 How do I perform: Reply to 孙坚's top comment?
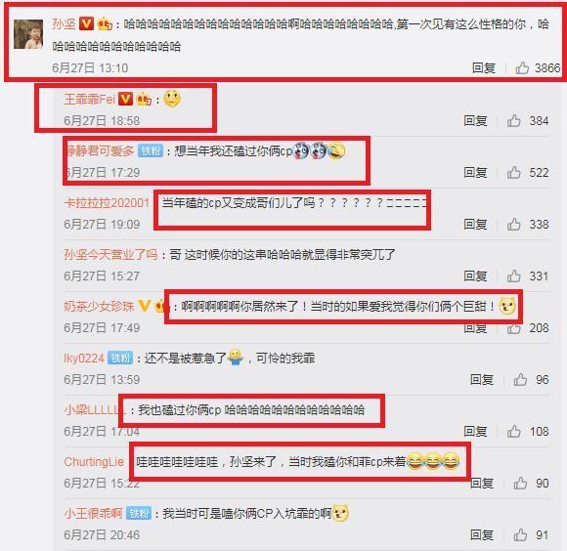pos(484,68)
